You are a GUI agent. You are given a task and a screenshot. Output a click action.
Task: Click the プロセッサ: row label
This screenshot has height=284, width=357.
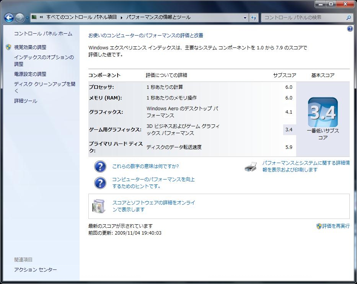[x=101, y=87]
